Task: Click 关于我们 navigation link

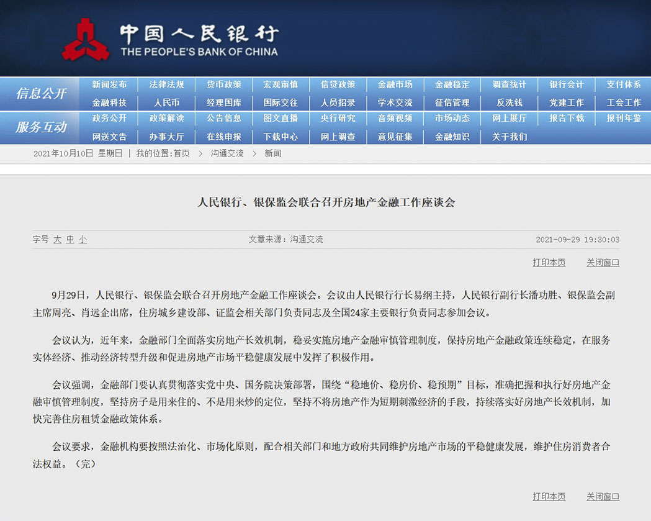Action: tap(509, 137)
